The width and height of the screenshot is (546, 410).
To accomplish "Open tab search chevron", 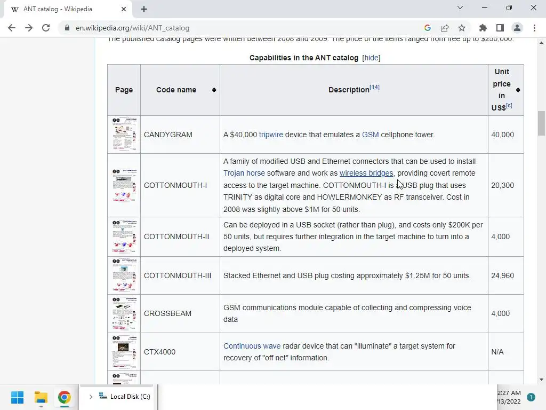I will [x=460, y=7].
